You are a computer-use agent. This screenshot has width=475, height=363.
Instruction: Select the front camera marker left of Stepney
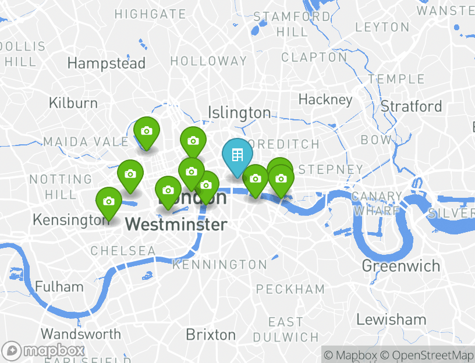point(281,179)
